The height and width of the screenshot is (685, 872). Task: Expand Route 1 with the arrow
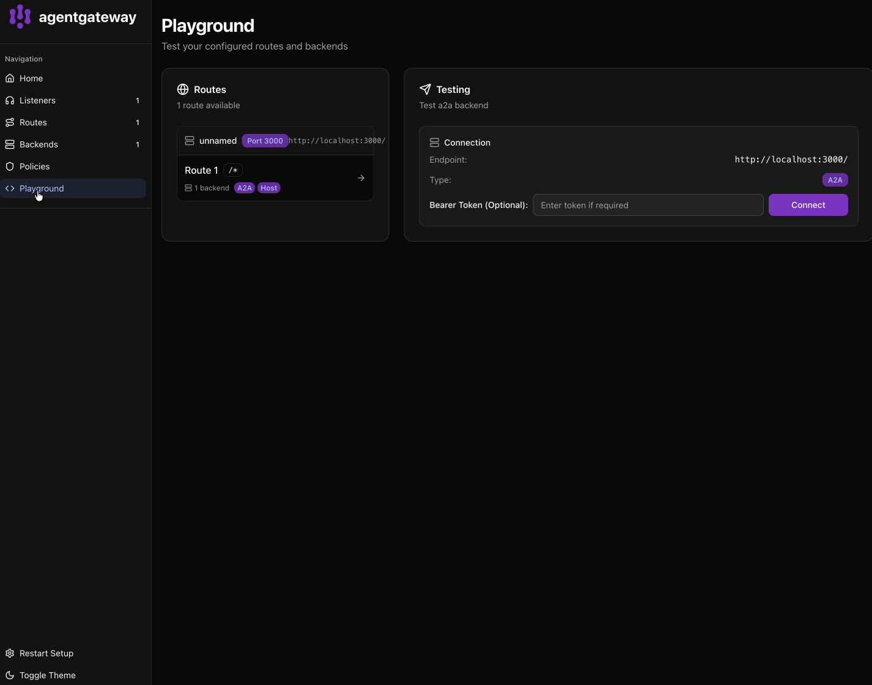click(361, 178)
